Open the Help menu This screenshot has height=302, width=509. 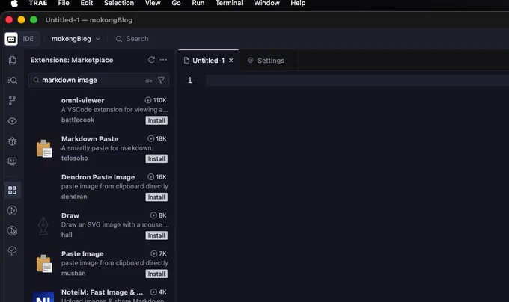[298, 3]
